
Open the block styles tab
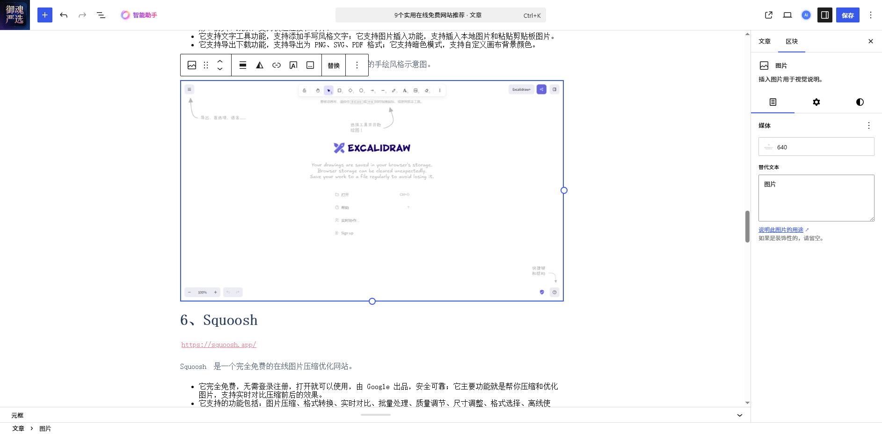[x=860, y=102]
